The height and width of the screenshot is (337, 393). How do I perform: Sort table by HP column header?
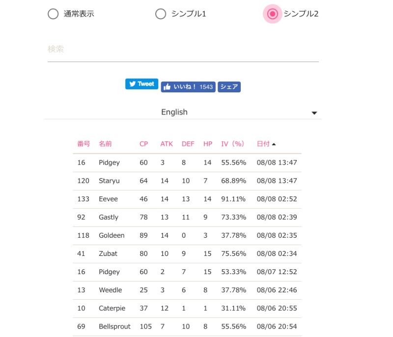pos(208,144)
